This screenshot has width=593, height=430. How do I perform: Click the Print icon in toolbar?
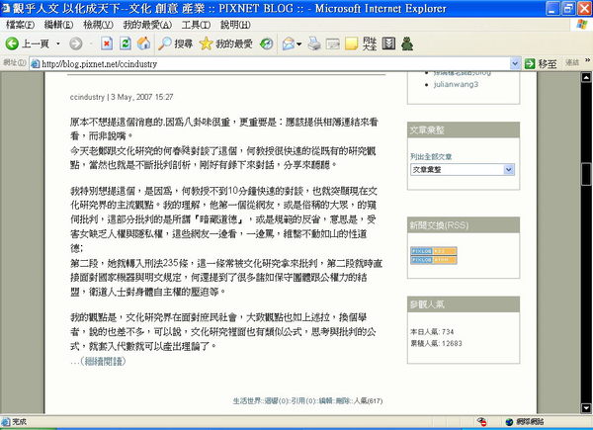[314, 43]
